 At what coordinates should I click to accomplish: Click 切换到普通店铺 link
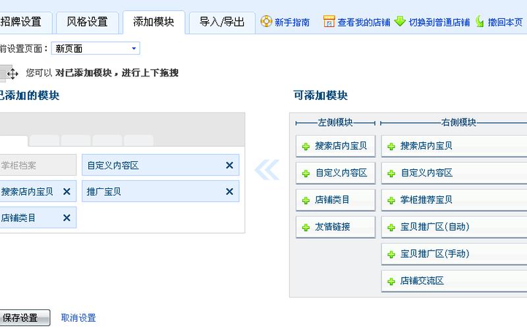439,22
